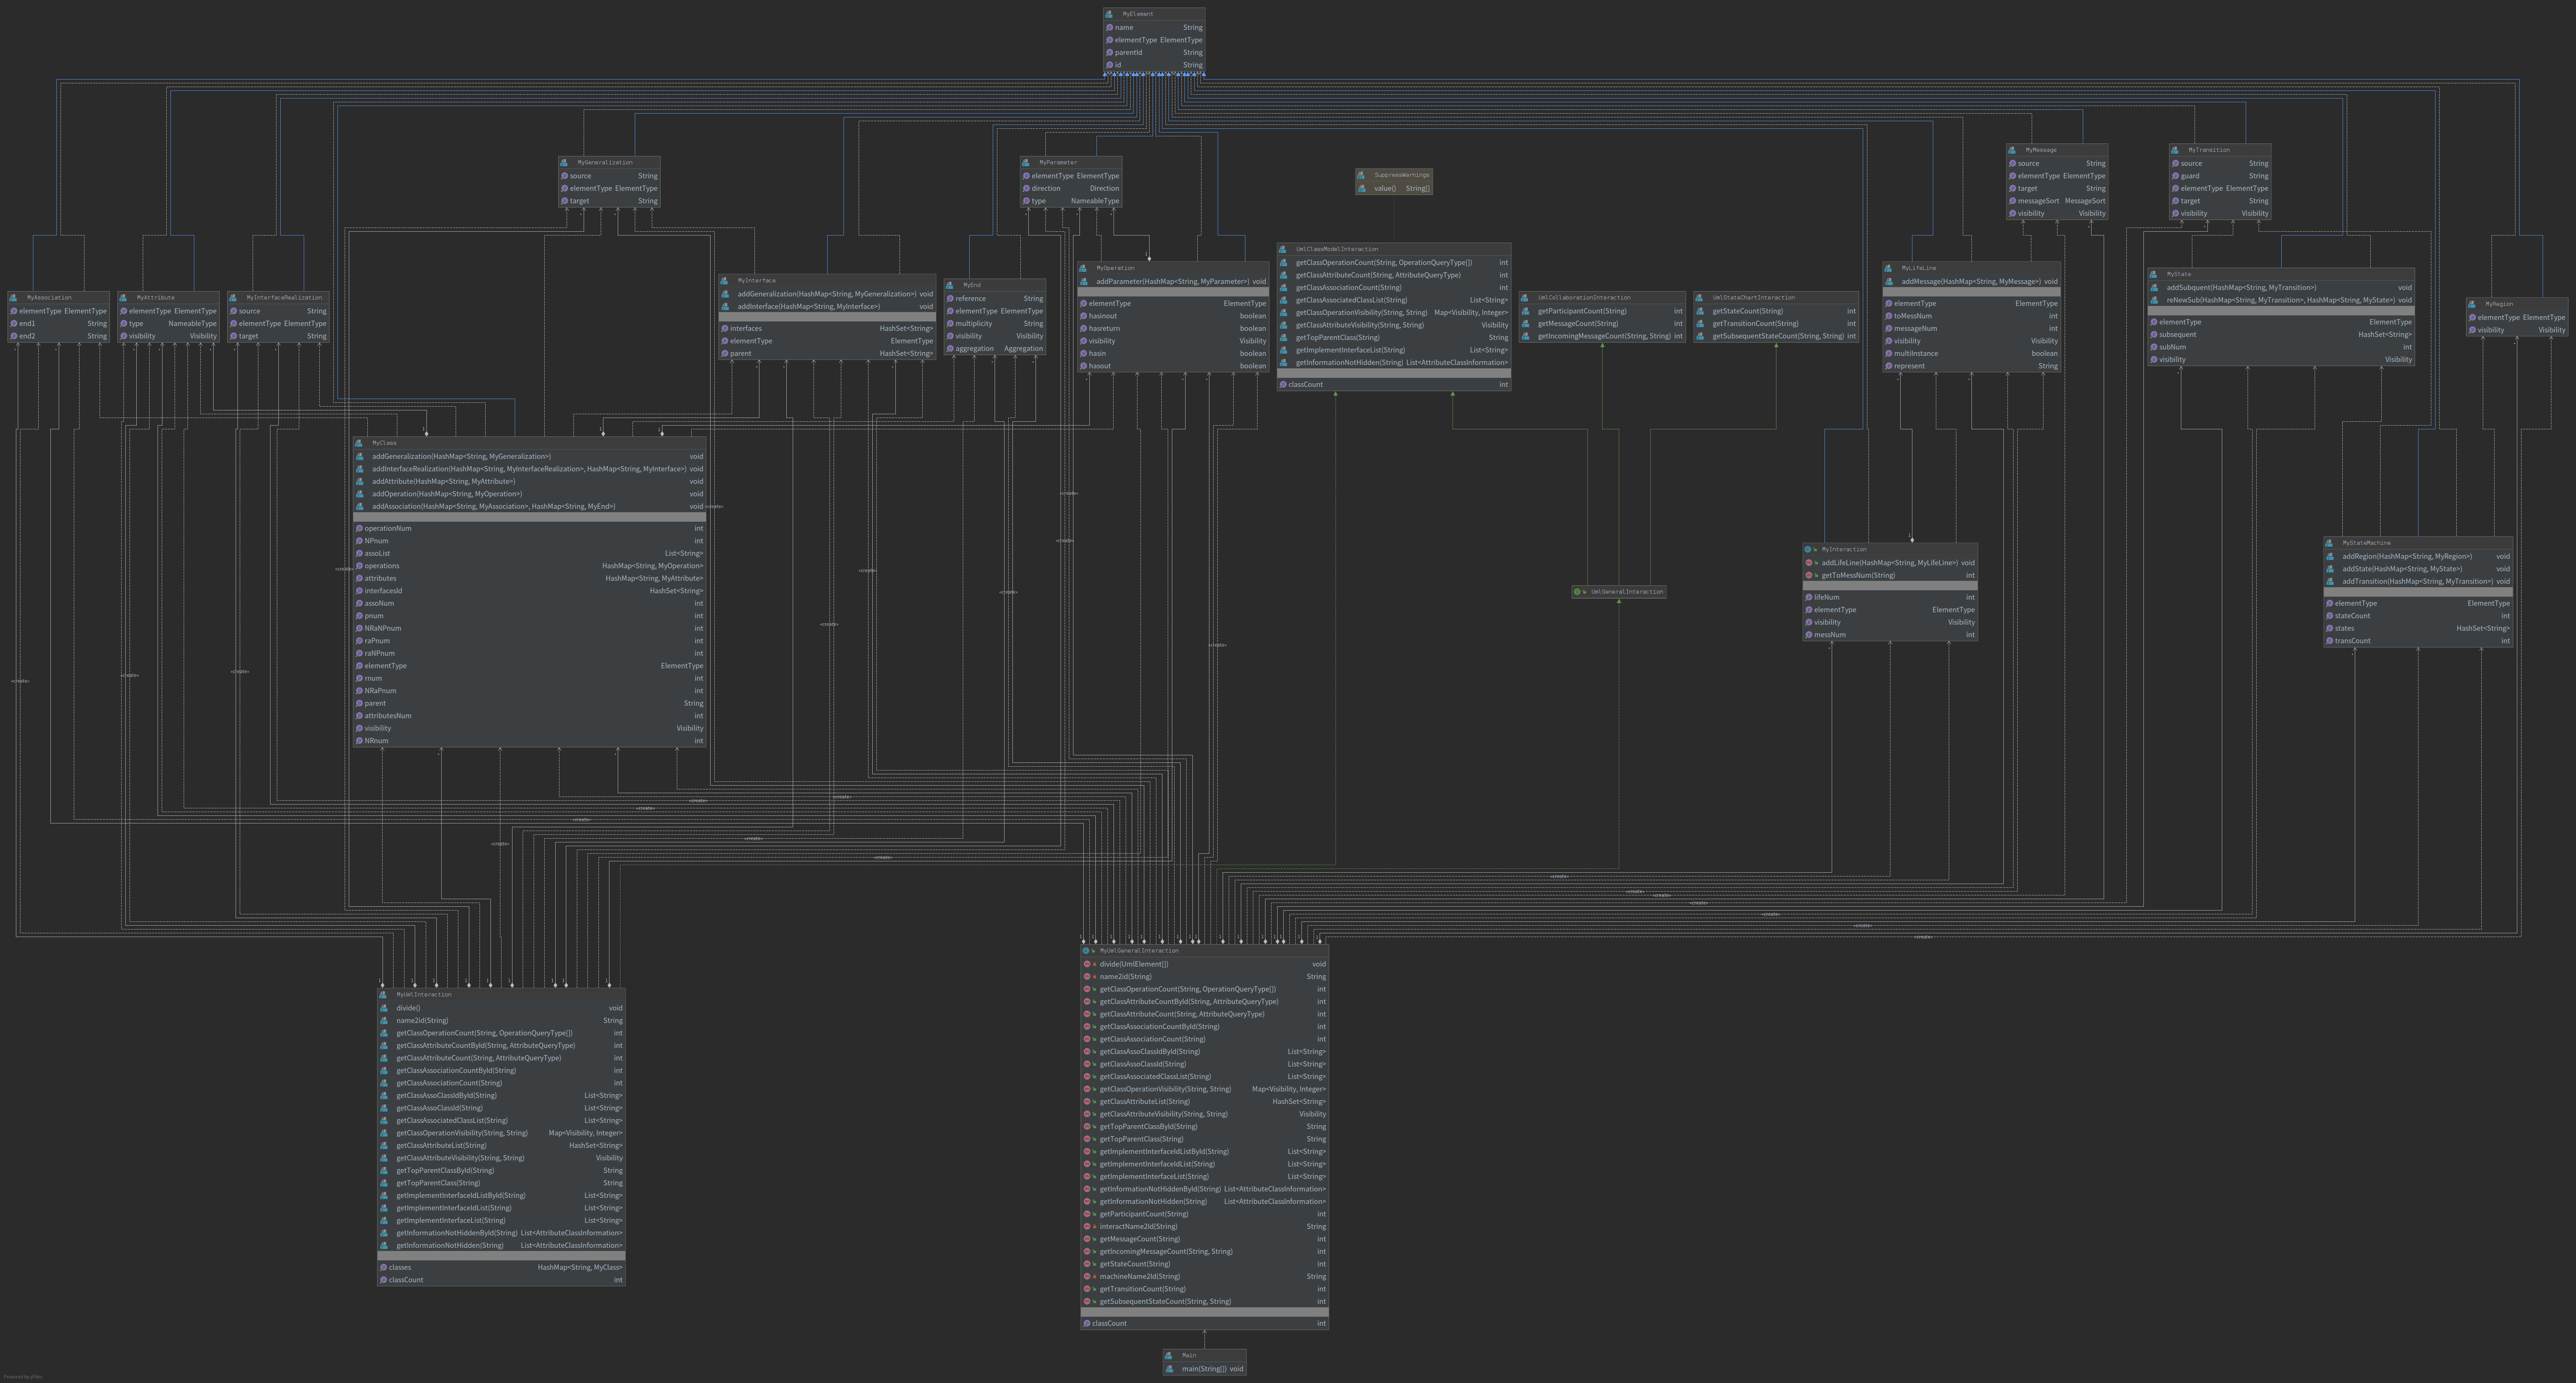Click the SuppressWarnings annotation icon

click(1361, 175)
